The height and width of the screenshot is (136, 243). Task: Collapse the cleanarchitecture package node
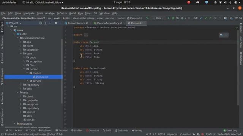(x=18, y=38)
